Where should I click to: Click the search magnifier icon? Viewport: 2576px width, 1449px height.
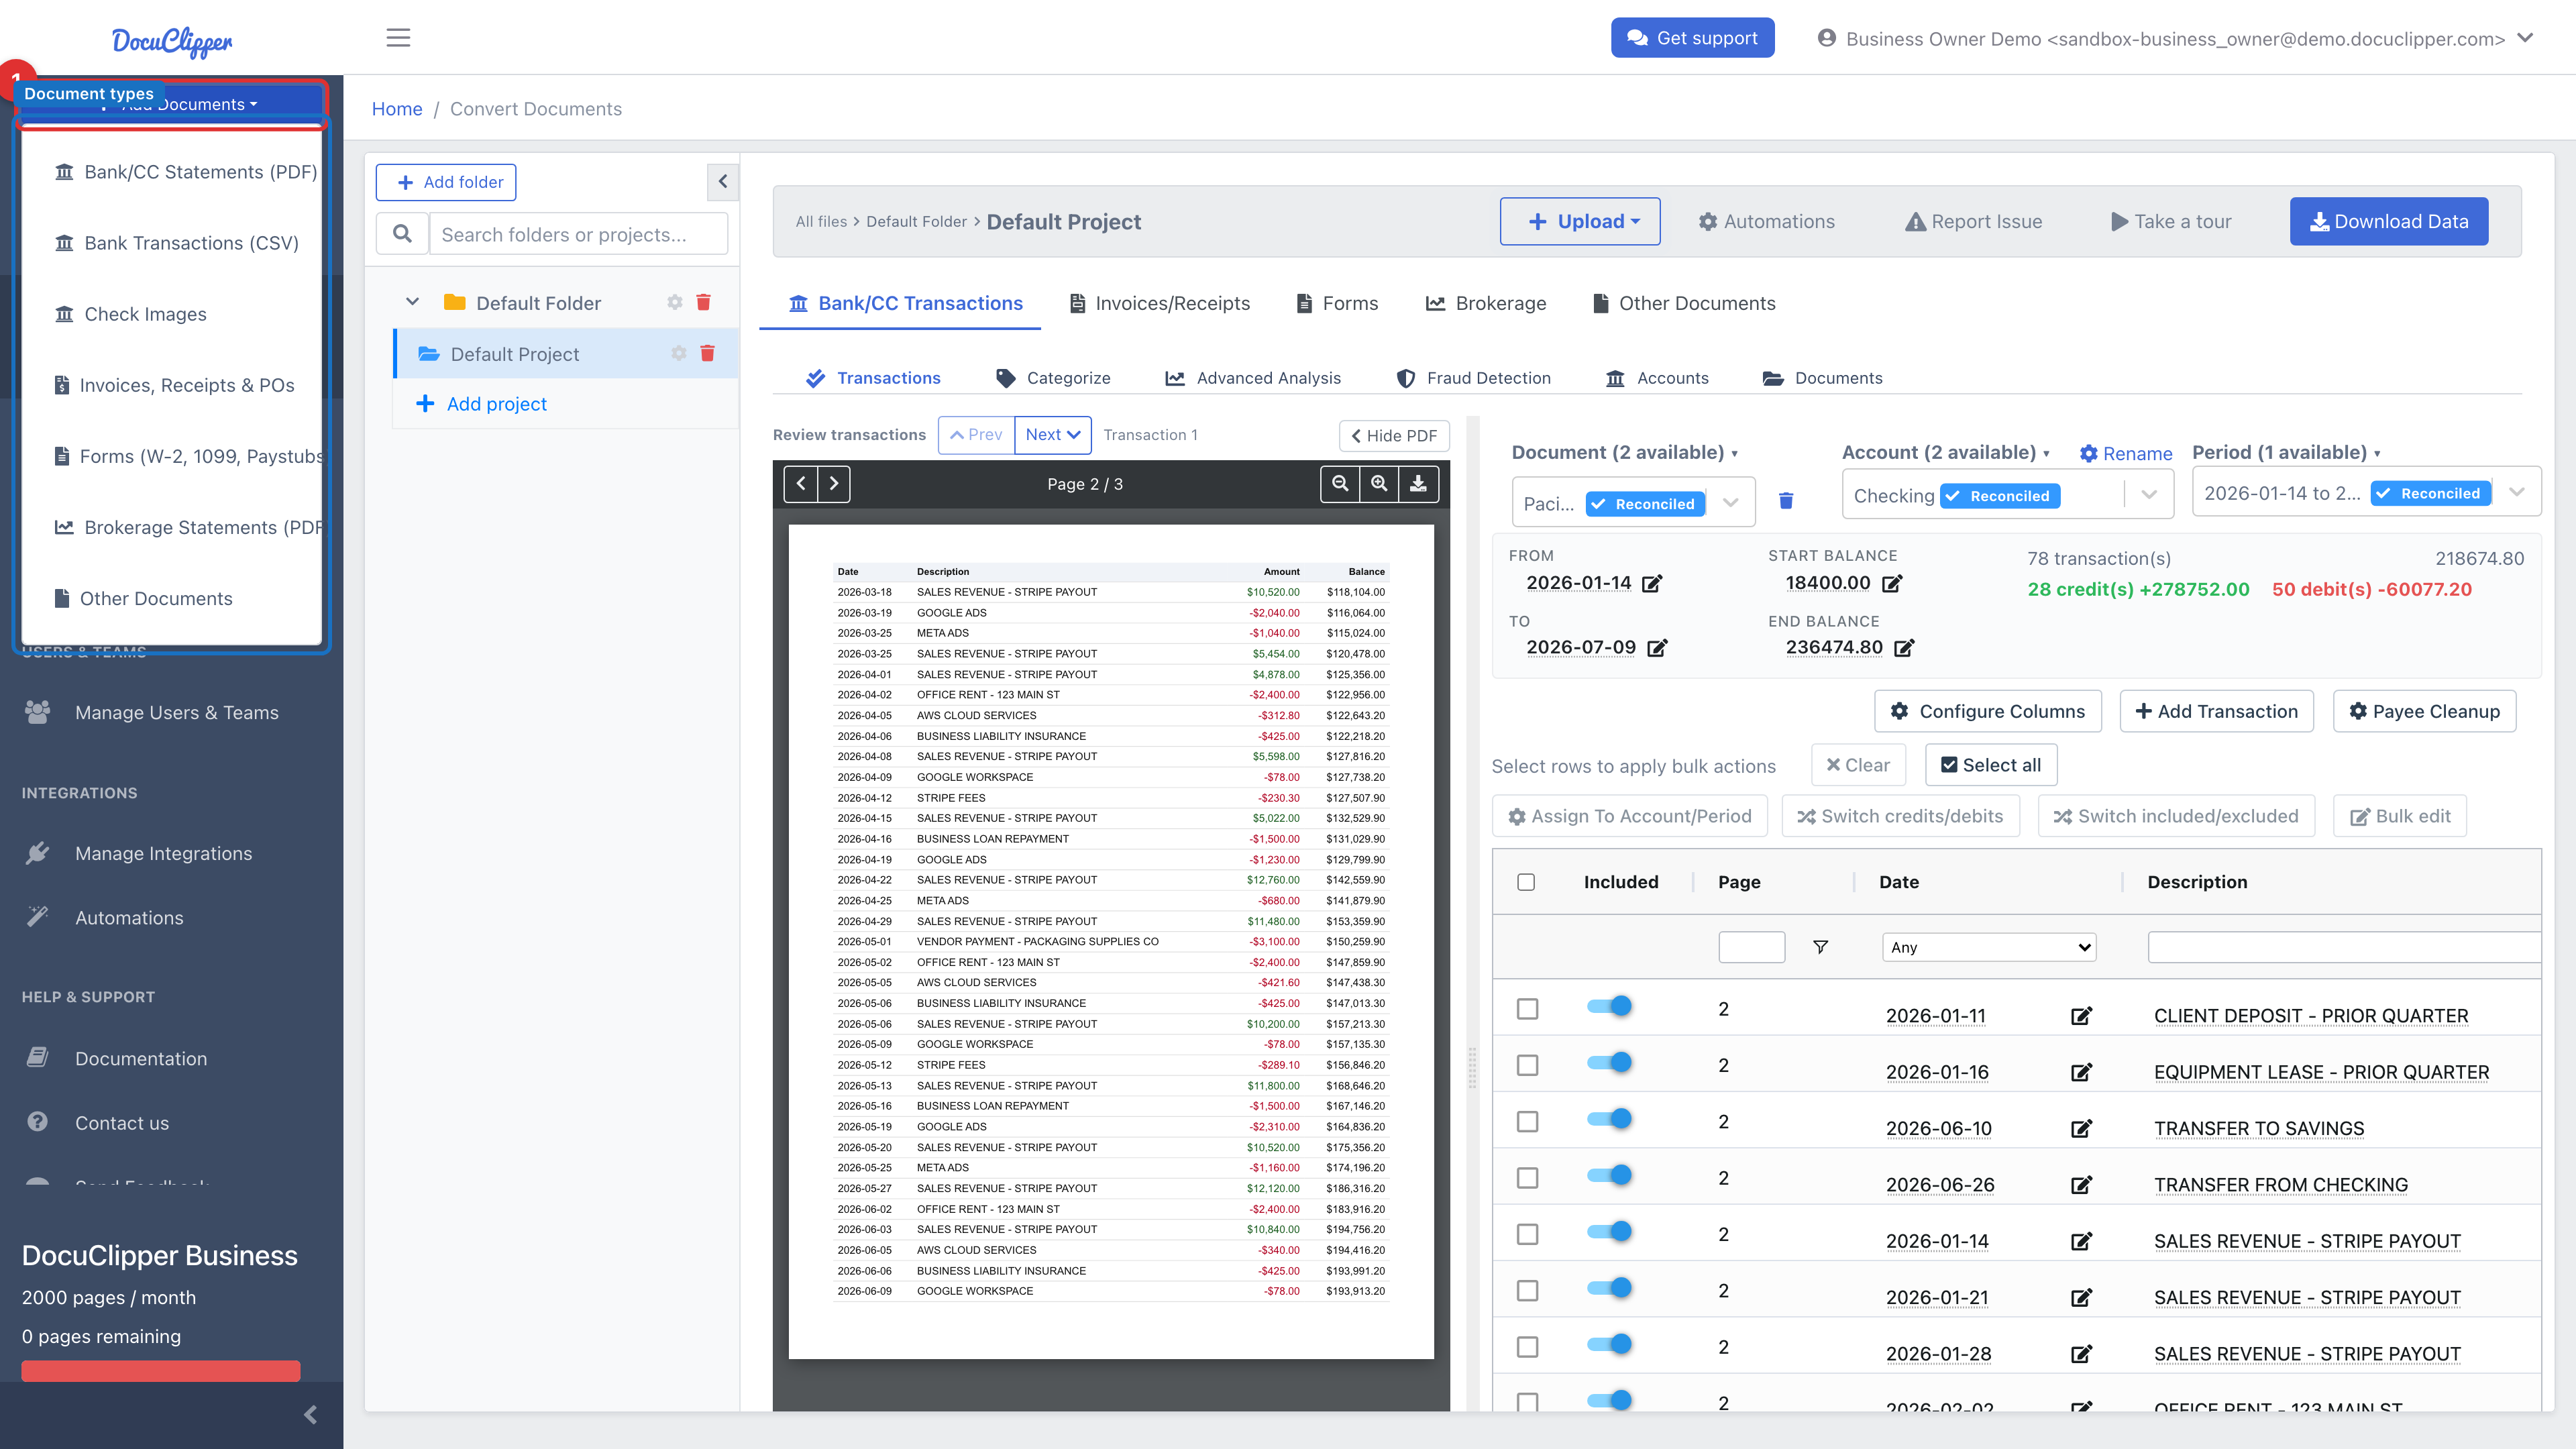click(x=402, y=234)
